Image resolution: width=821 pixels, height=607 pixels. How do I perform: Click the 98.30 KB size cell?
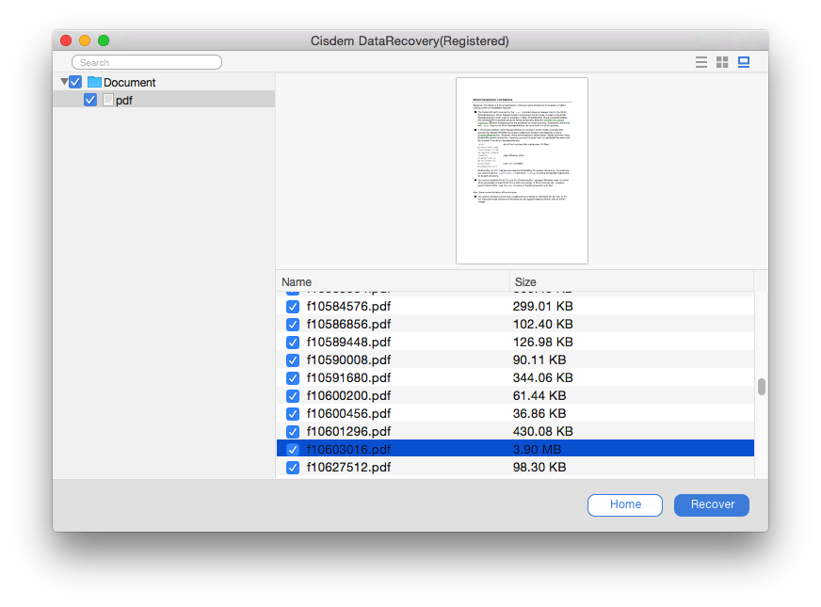click(x=539, y=468)
